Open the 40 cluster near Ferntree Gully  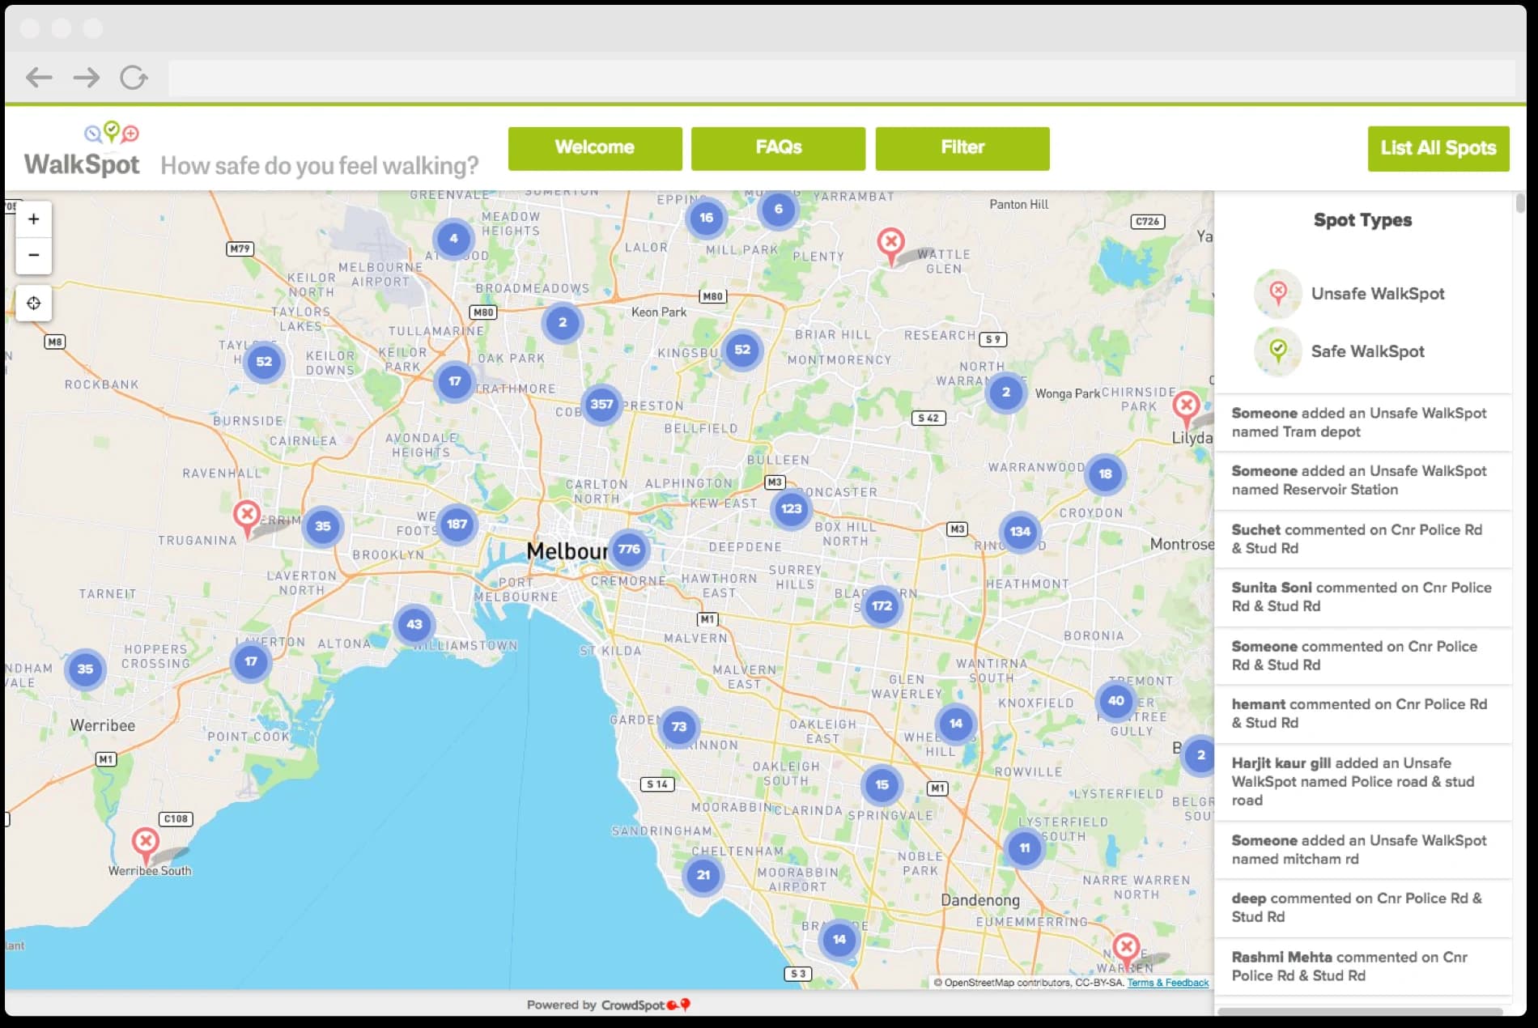pos(1116,701)
